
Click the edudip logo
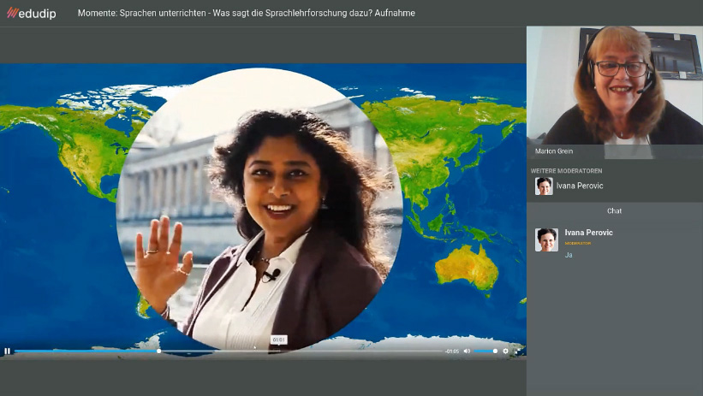[32, 13]
